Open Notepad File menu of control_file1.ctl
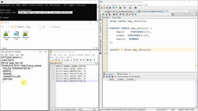This screenshot has height=111, width=198. pos(2,55)
